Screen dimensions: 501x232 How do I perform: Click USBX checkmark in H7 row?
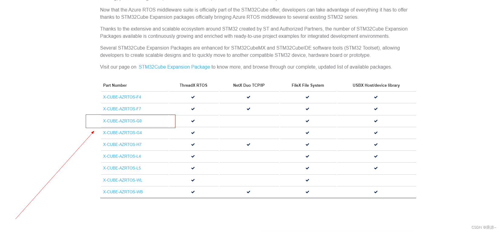(376, 144)
